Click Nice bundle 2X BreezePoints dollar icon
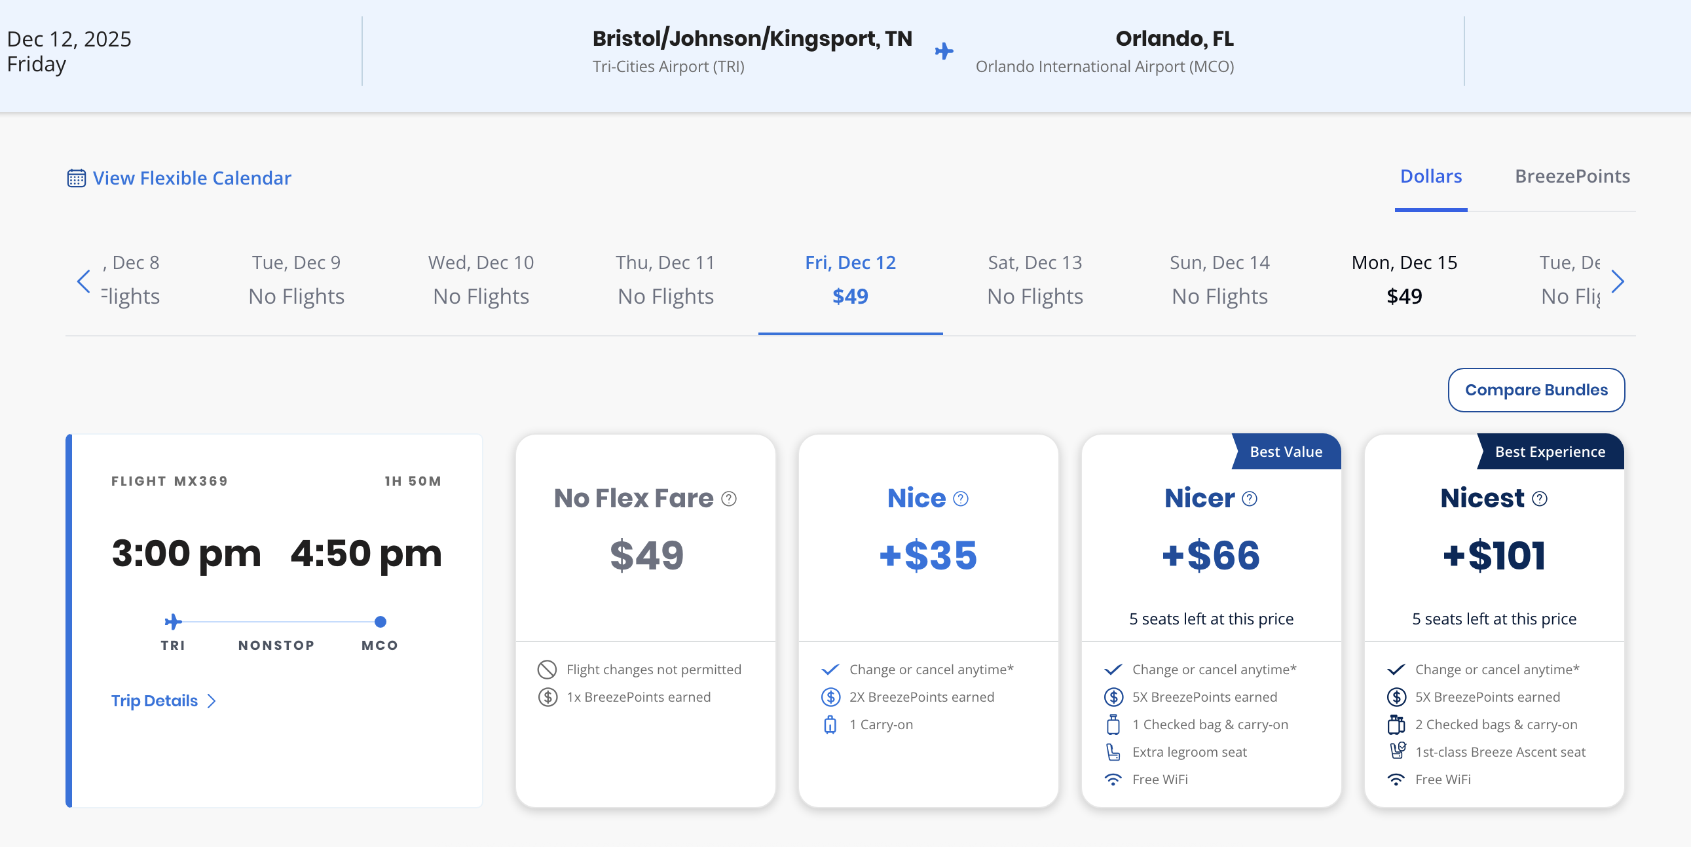This screenshot has height=847, width=1691. pyautogui.click(x=830, y=696)
